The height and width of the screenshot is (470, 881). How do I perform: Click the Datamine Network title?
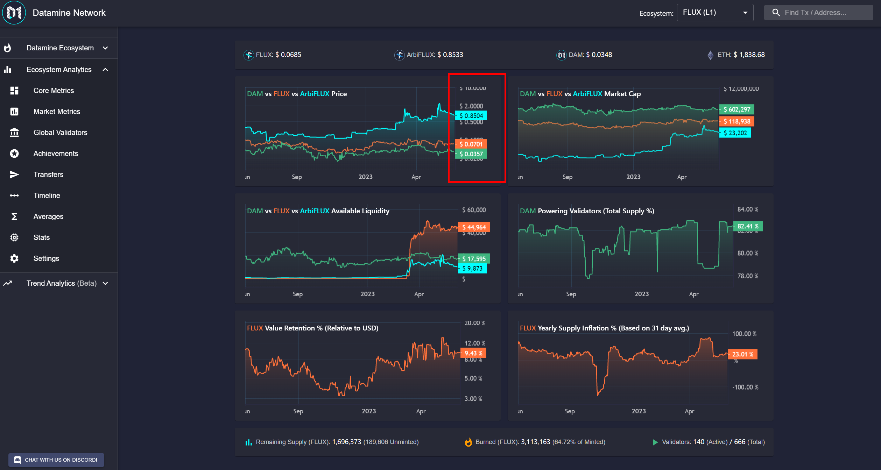pyautogui.click(x=69, y=13)
